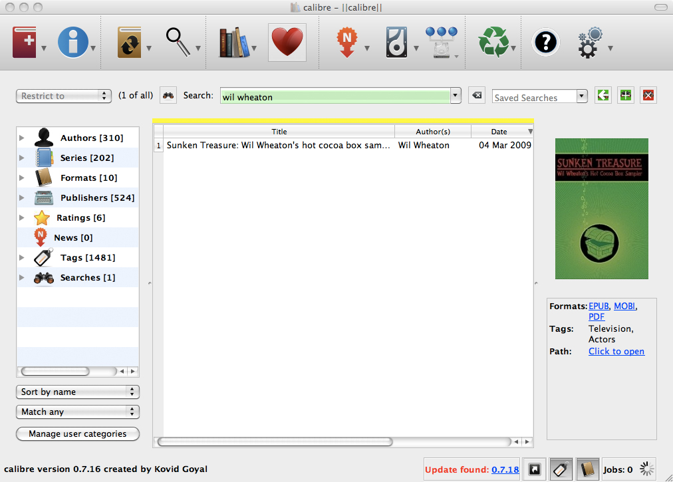Toggle the cover browser button in status bar
The height and width of the screenshot is (482, 673).
pyautogui.click(x=533, y=469)
